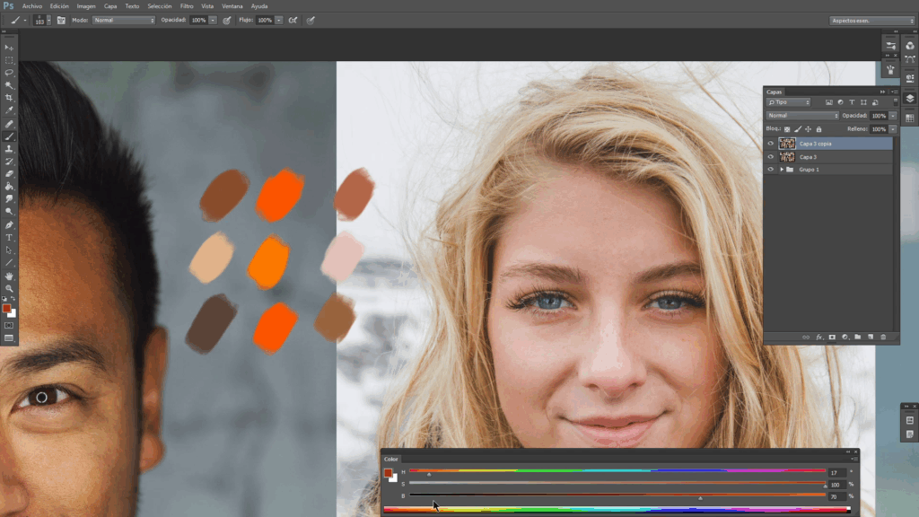
Task: Toggle type layer filter
Action: click(852, 102)
